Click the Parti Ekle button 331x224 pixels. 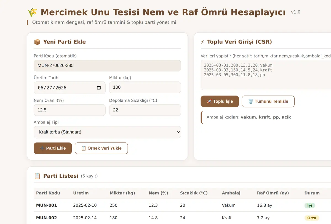(x=53, y=148)
